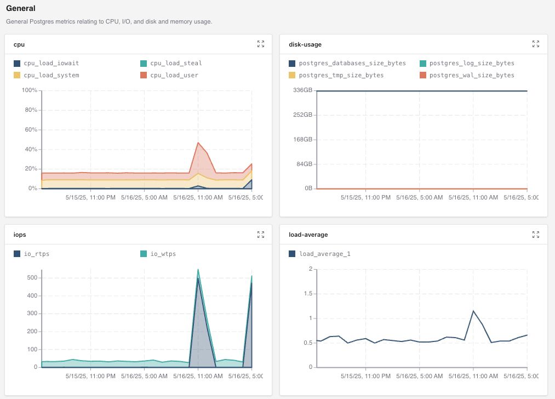Click the cpu_load_system legend label
Screen dimensions: 555x399
coord(52,75)
